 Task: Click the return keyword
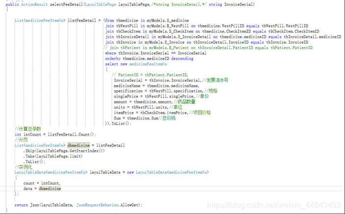21,205
